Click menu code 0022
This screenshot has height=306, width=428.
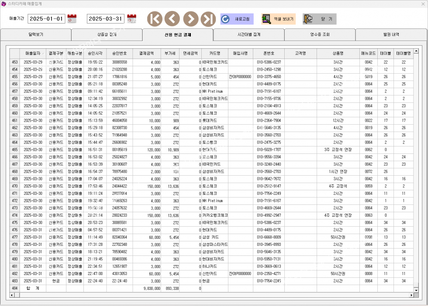[x=369, y=120]
